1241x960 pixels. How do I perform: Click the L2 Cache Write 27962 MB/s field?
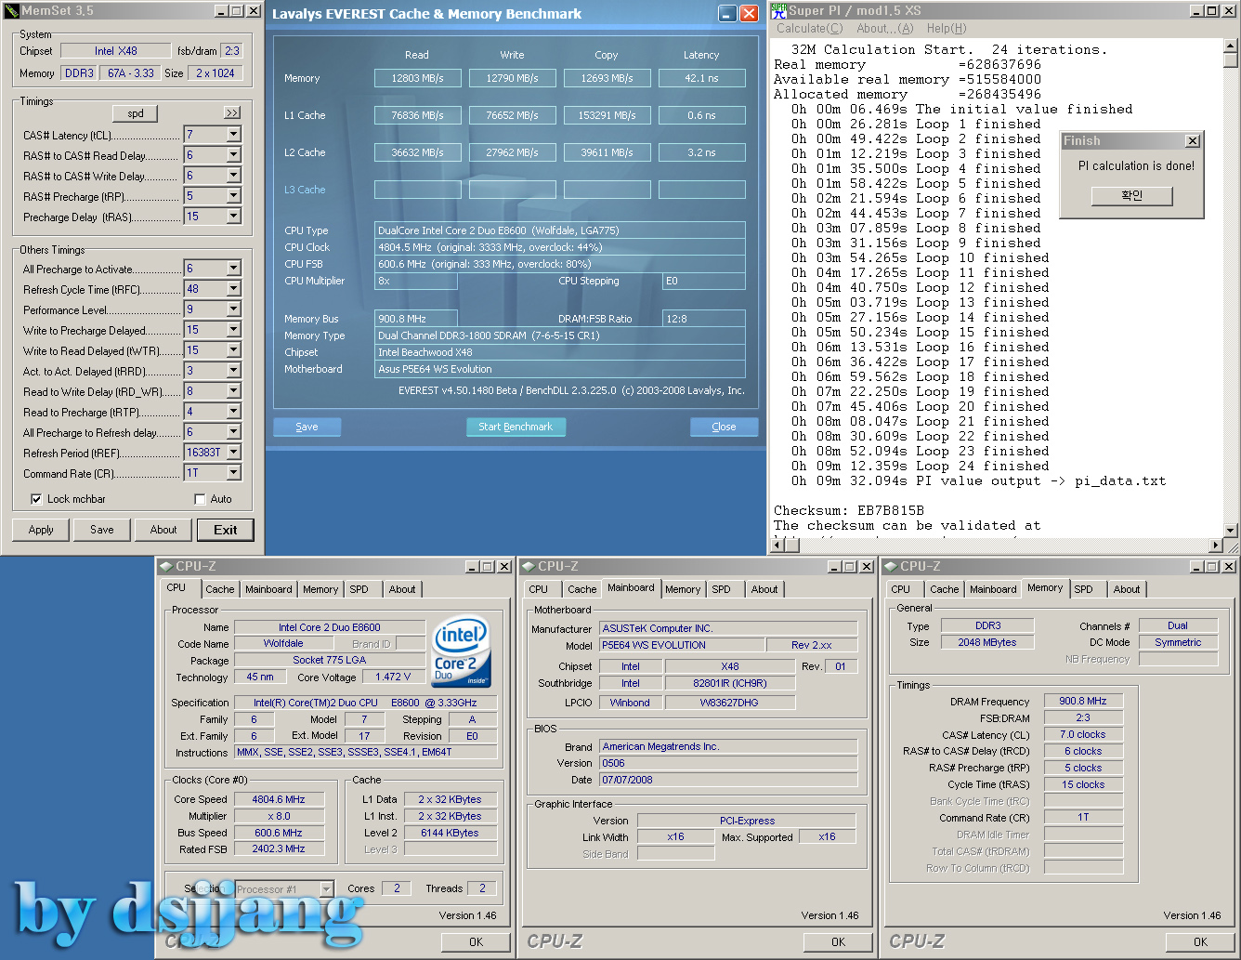[512, 152]
